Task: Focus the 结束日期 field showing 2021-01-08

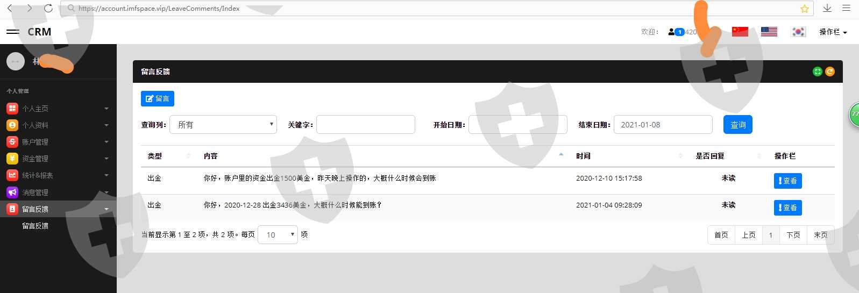Action: click(x=663, y=124)
